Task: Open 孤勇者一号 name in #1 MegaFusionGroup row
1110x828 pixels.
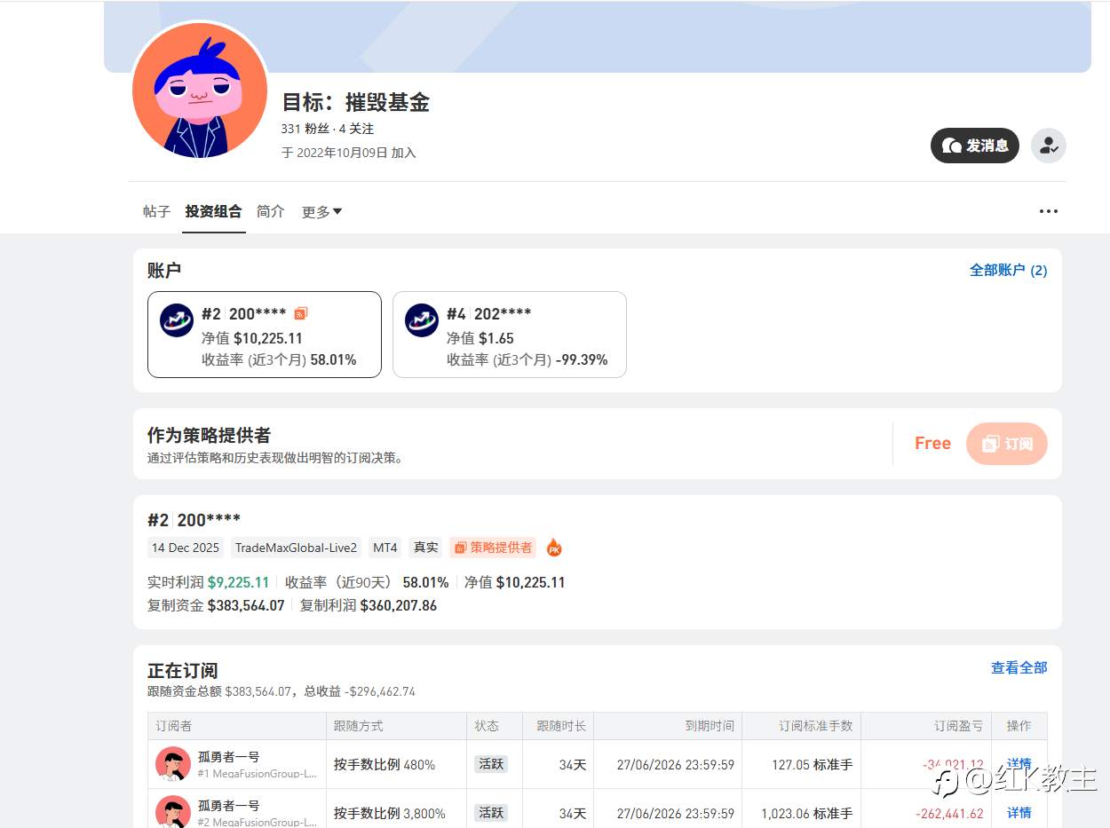Action: pos(228,757)
